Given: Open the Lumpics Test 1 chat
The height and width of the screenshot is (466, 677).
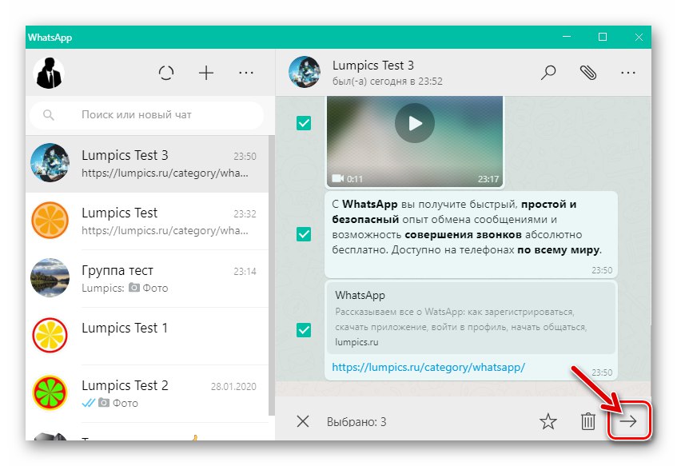Looking at the screenshot, I should click(147, 336).
